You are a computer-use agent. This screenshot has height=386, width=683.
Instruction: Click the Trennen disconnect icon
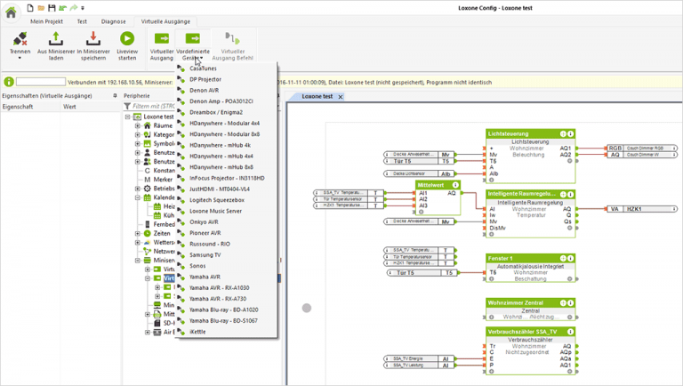point(20,38)
